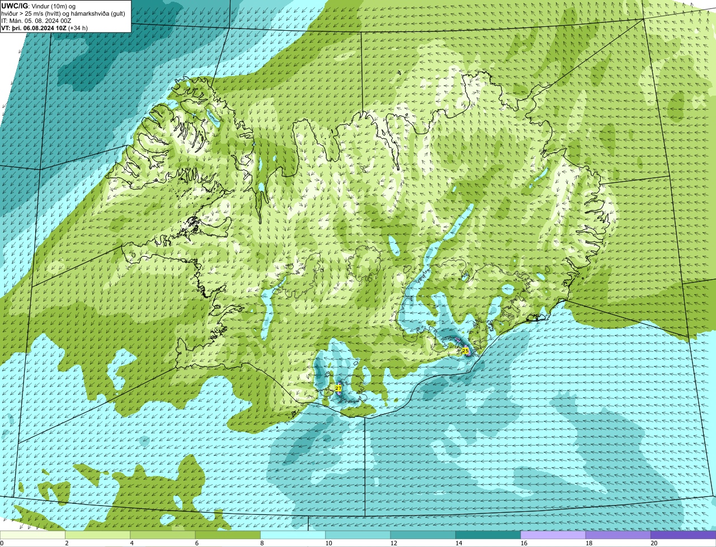Click the yellow gust label 27
The width and height of the screenshot is (716, 547).
[x=338, y=388]
